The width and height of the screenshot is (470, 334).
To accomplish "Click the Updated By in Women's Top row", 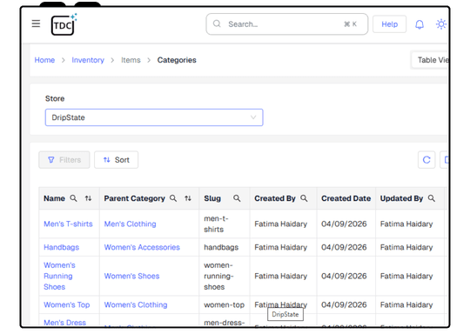I will [406, 305].
